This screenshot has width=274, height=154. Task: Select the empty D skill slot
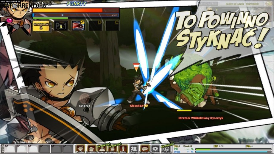(x=95, y=26)
